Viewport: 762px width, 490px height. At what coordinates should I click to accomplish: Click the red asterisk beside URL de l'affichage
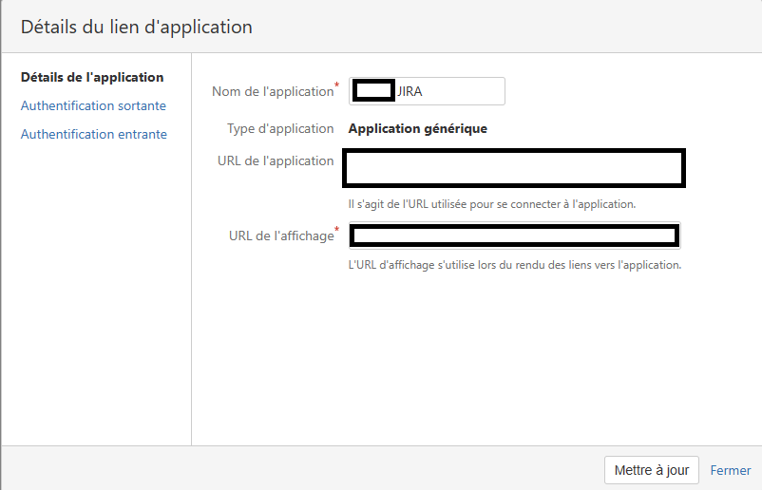(336, 229)
